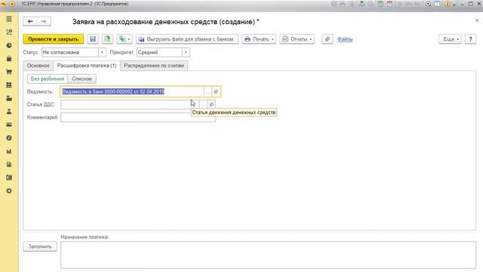483x272 pixels.
Task: Save the document with the floppy-disk icon
Action: coord(93,39)
